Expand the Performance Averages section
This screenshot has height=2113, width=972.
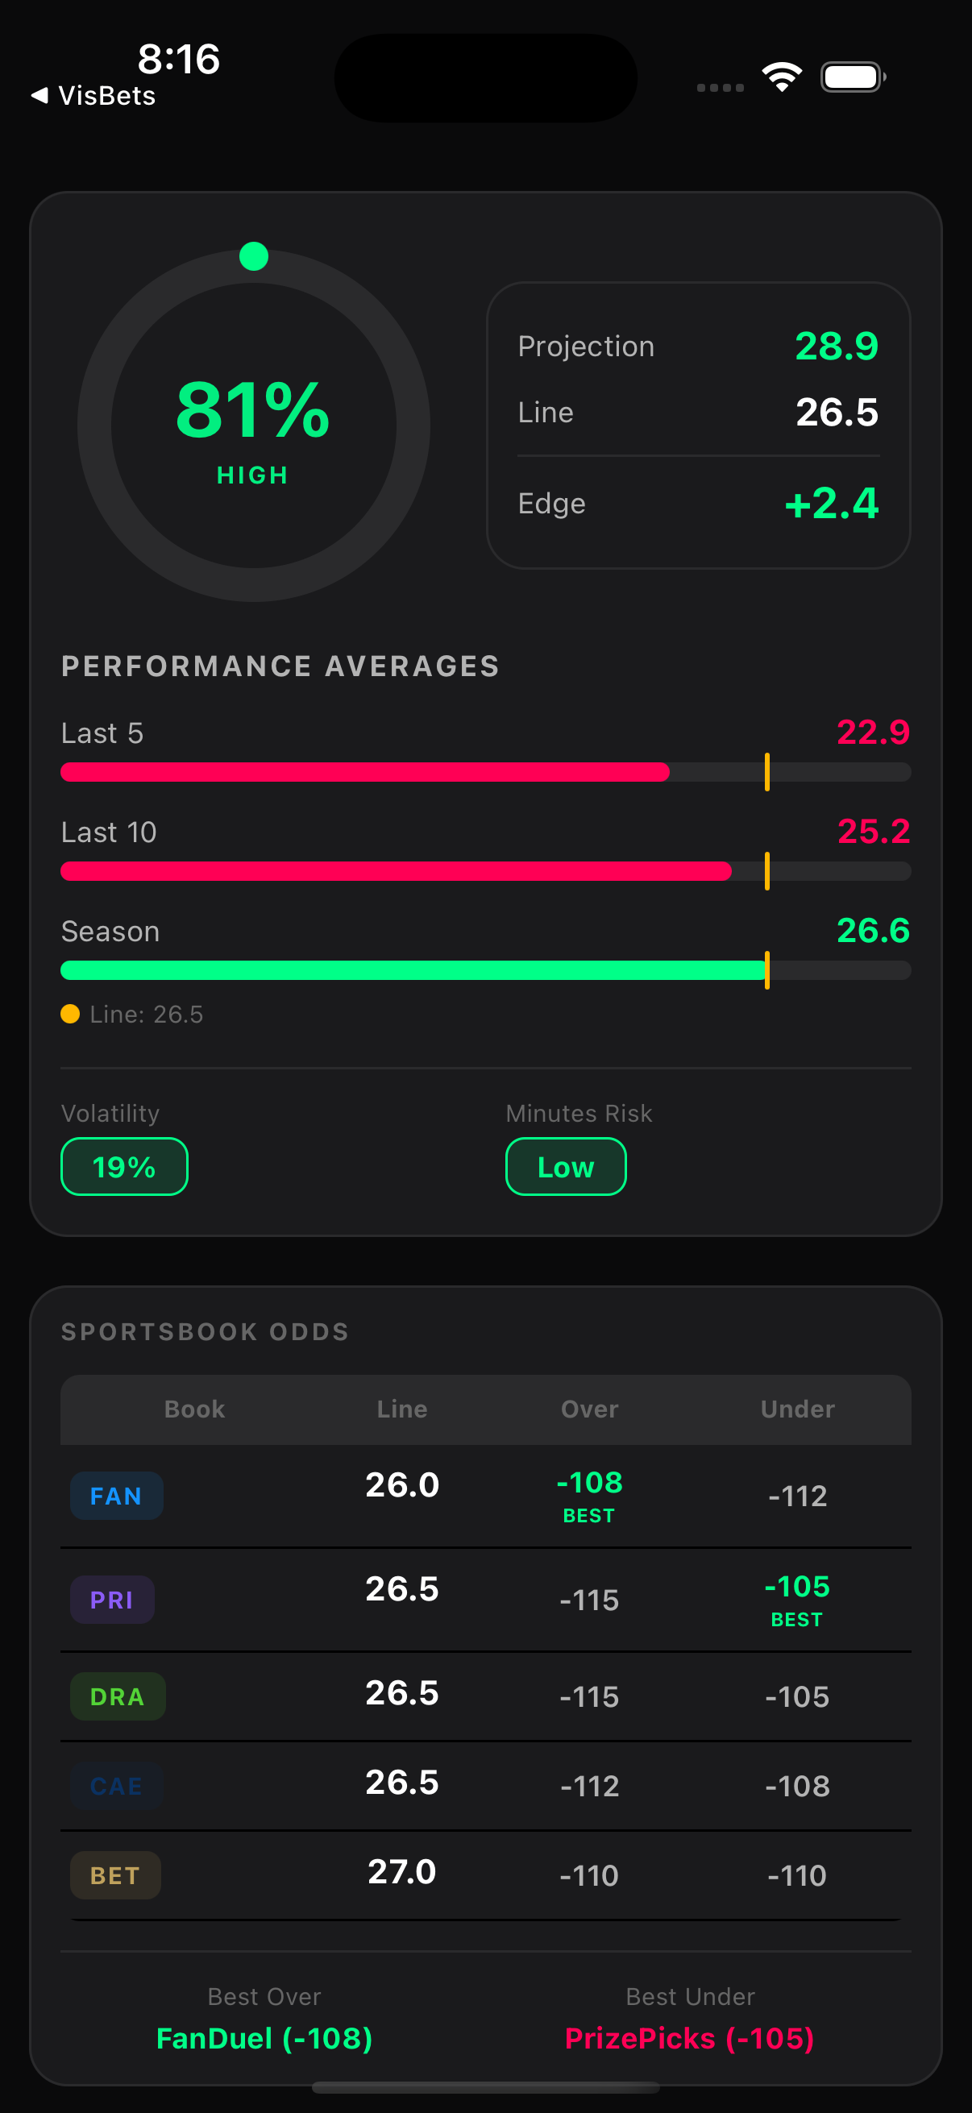280,665
